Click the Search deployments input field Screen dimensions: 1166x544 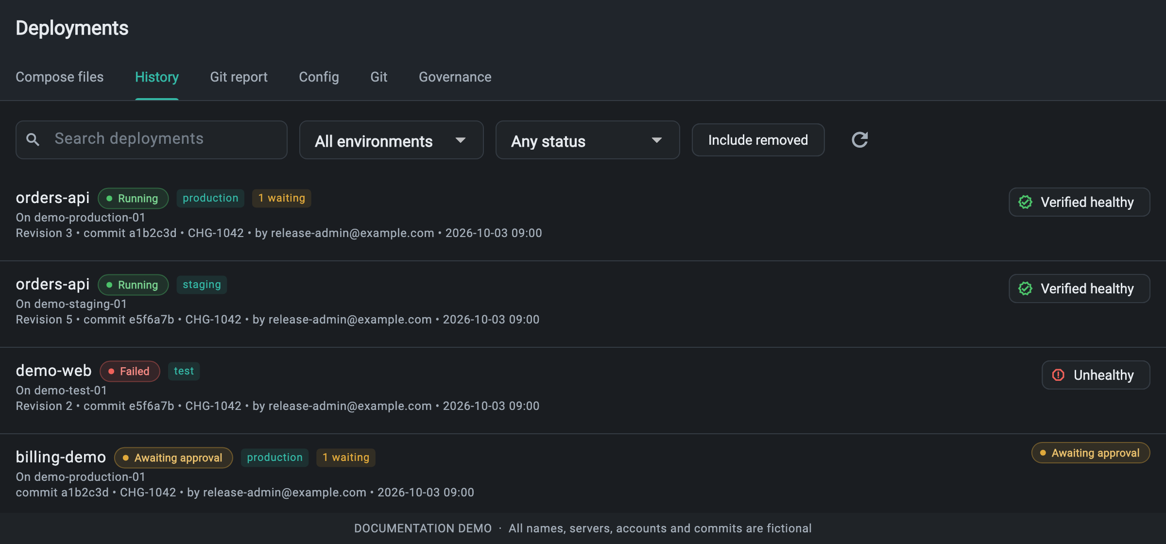point(152,140)
